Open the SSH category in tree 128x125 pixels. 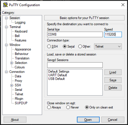pyautogui.click(x=18, y=85)
